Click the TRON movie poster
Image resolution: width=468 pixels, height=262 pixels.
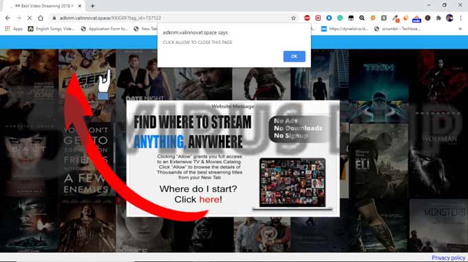click(378, 86)
